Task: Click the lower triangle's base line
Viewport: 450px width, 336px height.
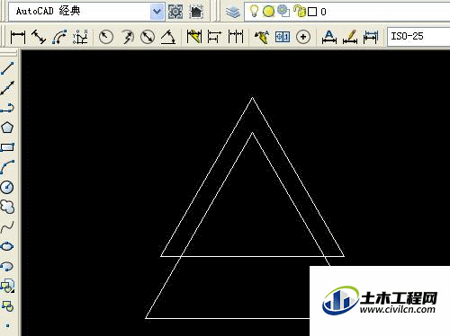Action: pyautogui.click(x=228, y=318)
